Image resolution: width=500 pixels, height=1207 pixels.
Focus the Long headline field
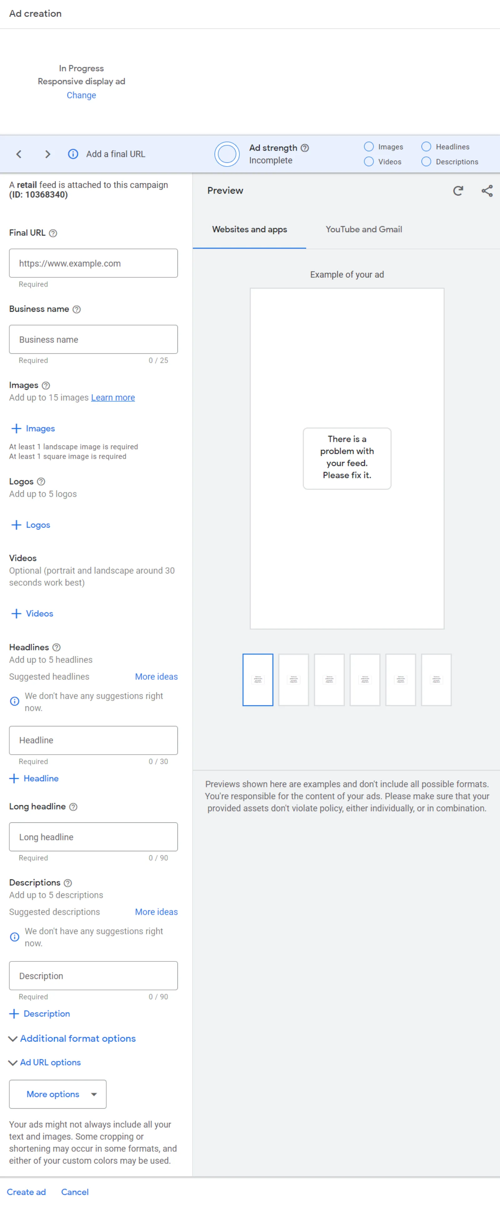point(93,837)
